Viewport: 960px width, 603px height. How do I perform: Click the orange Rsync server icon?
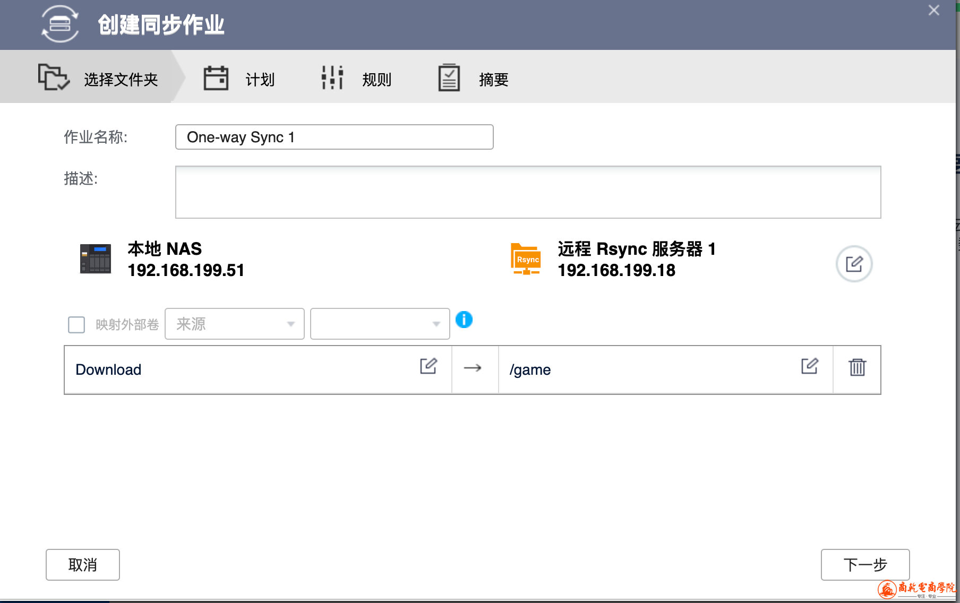(x=526, y=259)
